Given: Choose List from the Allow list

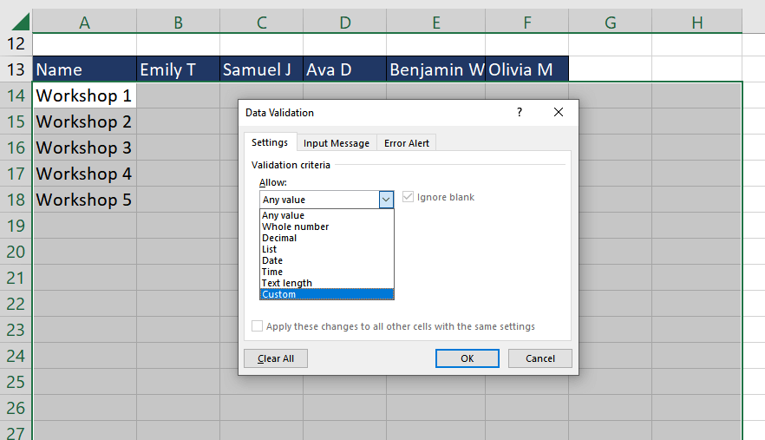Looking at the screenshot, I should (326, 249).
